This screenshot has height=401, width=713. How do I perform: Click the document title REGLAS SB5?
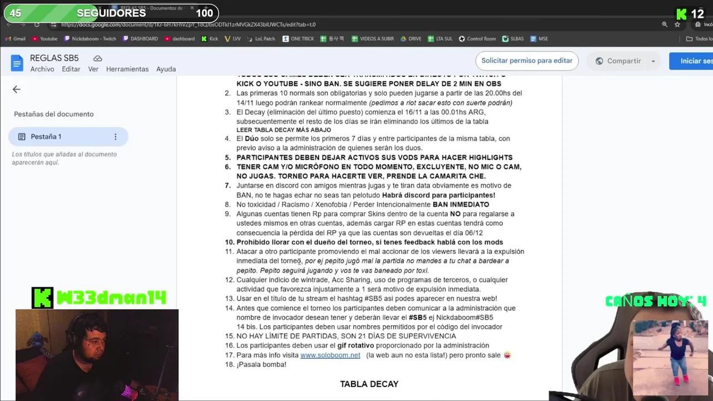click(x=54, y=58)
